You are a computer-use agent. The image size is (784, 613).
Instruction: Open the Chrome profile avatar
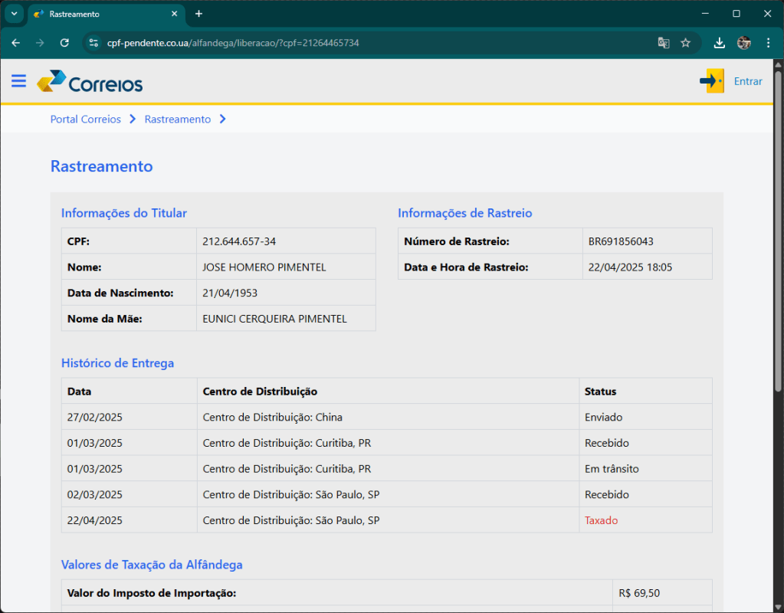[x=743, y=43]
